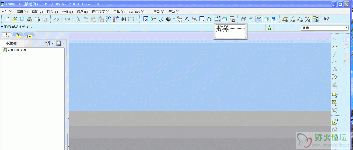This screenshot has height=150, width=353.
Task: Open appearance gallery dropdown arrow
Action: pos(174,19)
